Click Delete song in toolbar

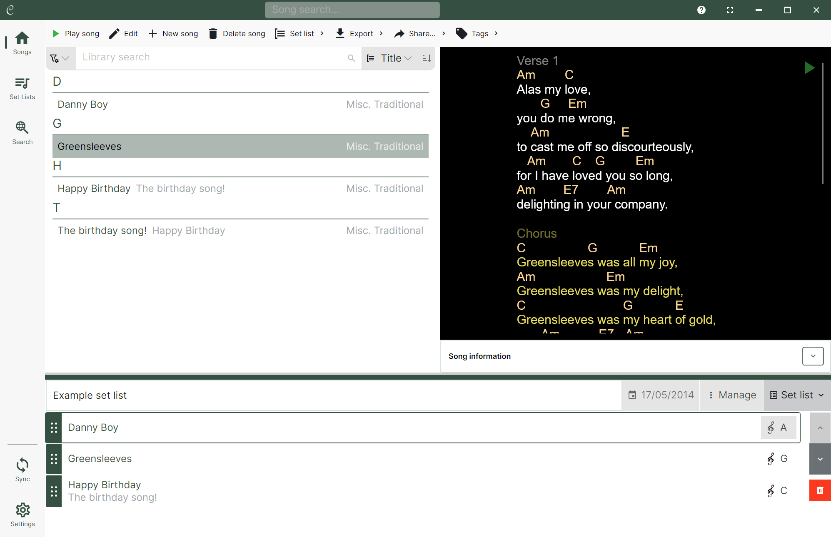(237, 34)
